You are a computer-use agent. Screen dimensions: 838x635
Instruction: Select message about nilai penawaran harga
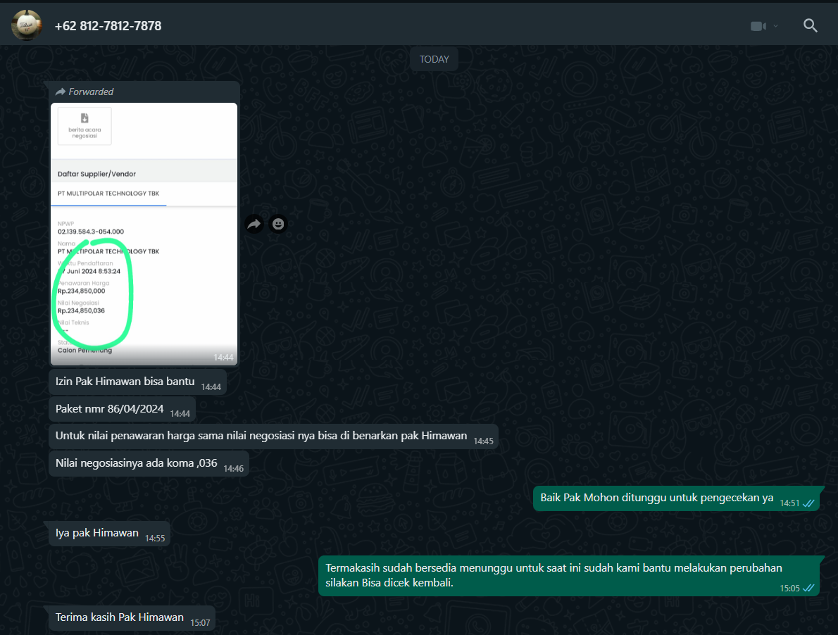click(274, 436)
